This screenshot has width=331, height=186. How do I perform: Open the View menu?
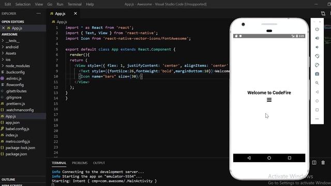[x=39, y=4]
